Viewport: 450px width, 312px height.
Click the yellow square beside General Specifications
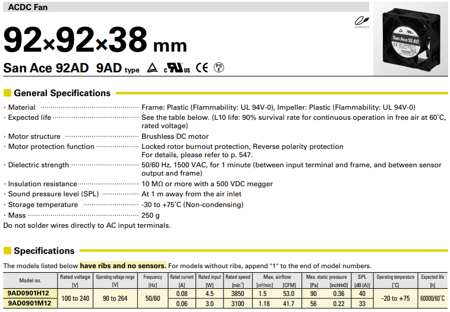[7, 93]
